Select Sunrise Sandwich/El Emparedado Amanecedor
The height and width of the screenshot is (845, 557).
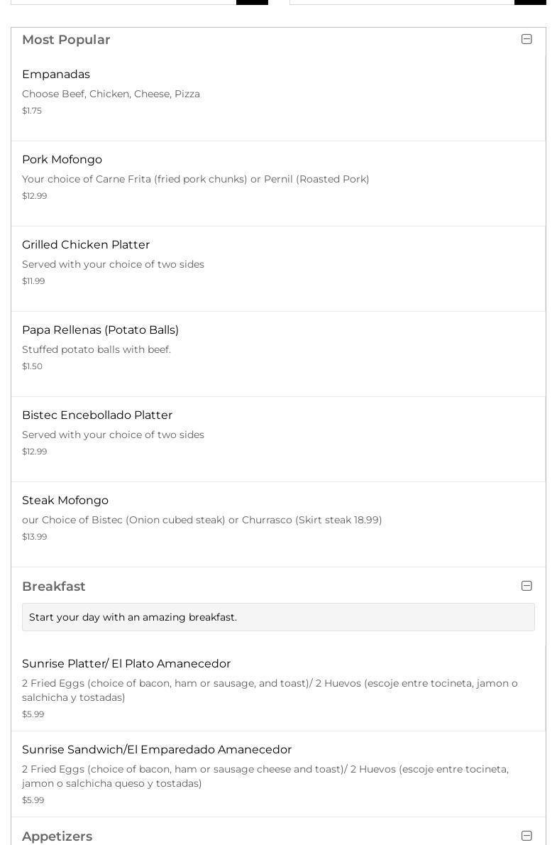(x=278, y=774)
